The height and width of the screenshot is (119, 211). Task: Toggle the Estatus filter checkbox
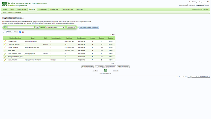(x=20, y=32)
